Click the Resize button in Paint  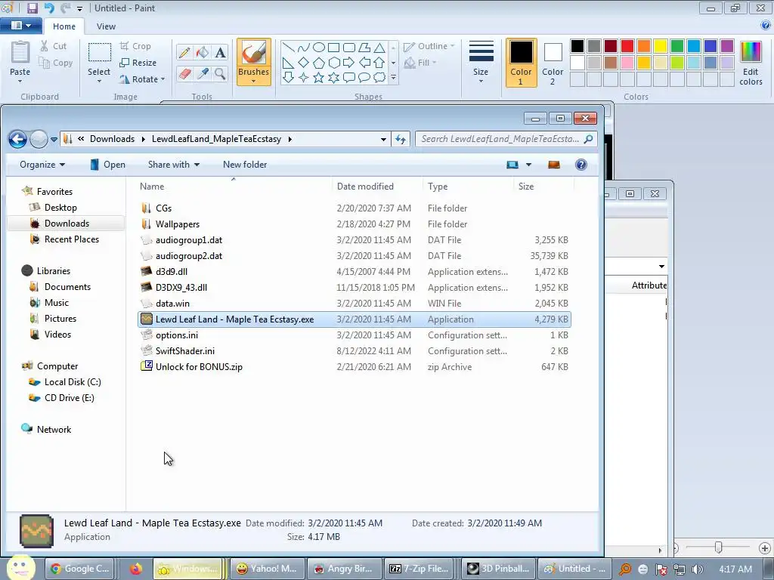[138, 63]
